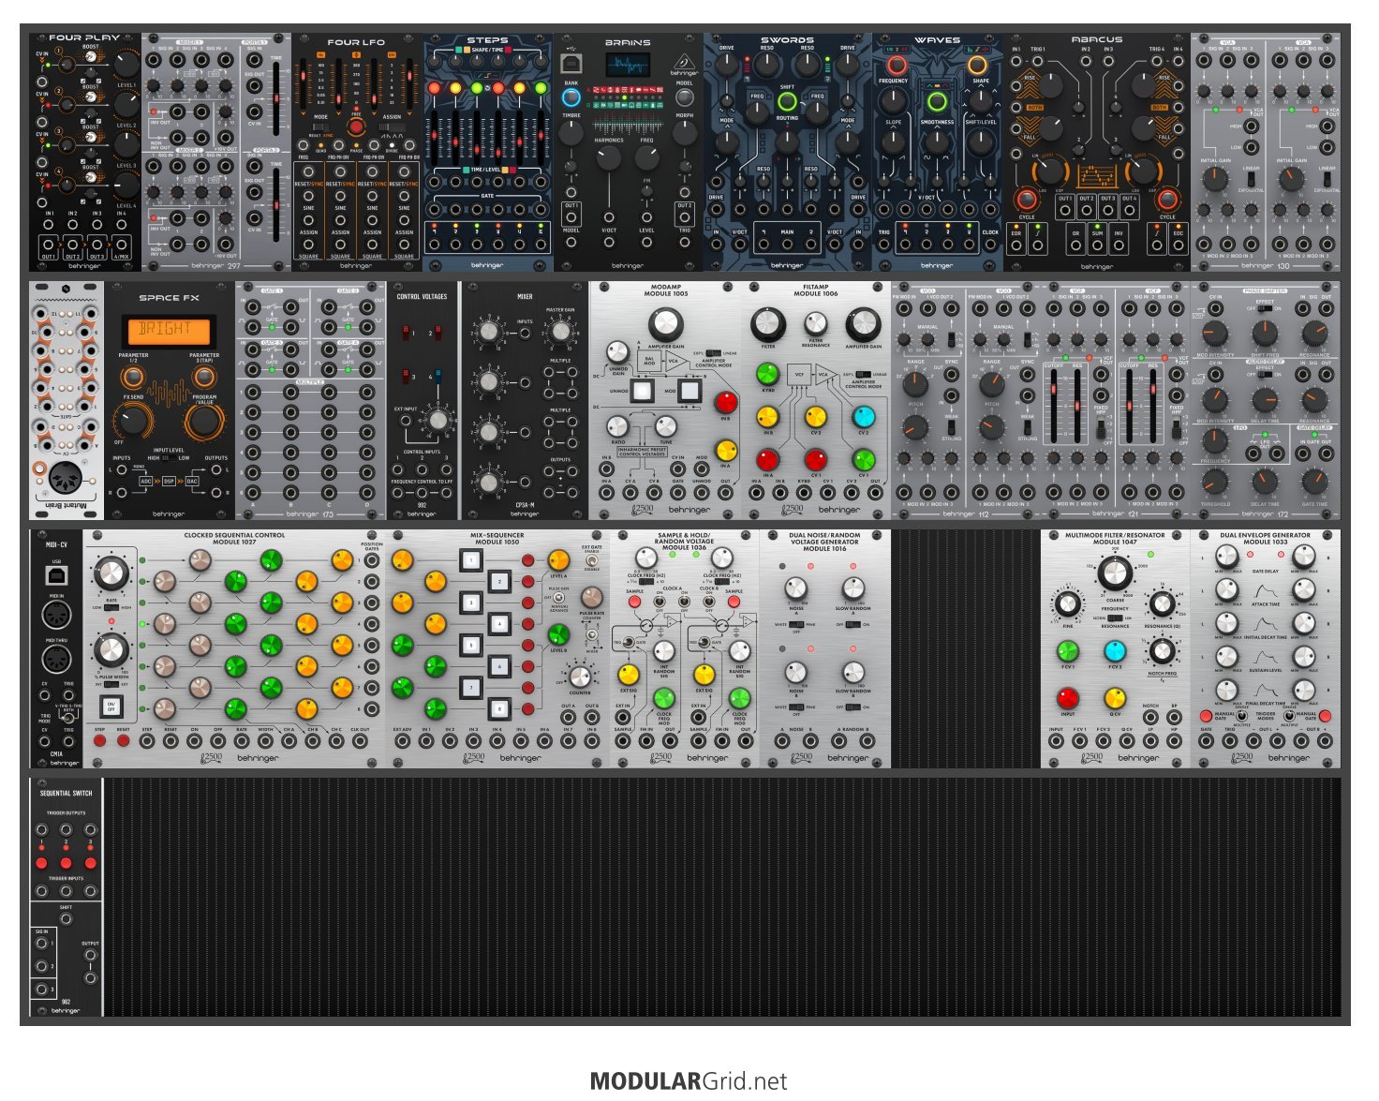Click the MIDI DIN socket on Mutant Brain

point(66,478)
